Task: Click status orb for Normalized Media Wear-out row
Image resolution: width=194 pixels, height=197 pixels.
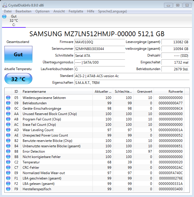Action: (8, 173)
